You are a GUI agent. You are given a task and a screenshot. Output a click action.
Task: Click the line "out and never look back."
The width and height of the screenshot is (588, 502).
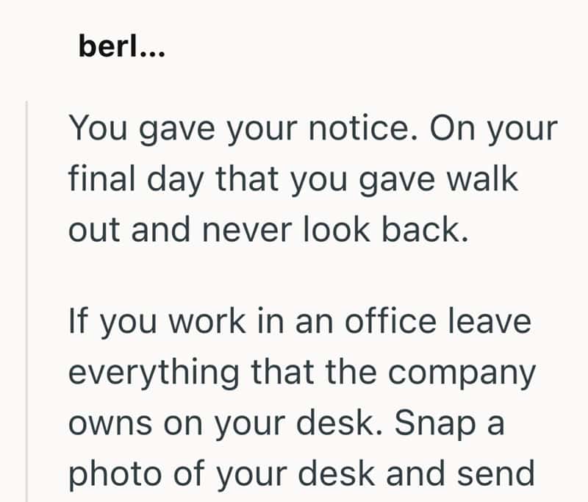pos(268,229)
